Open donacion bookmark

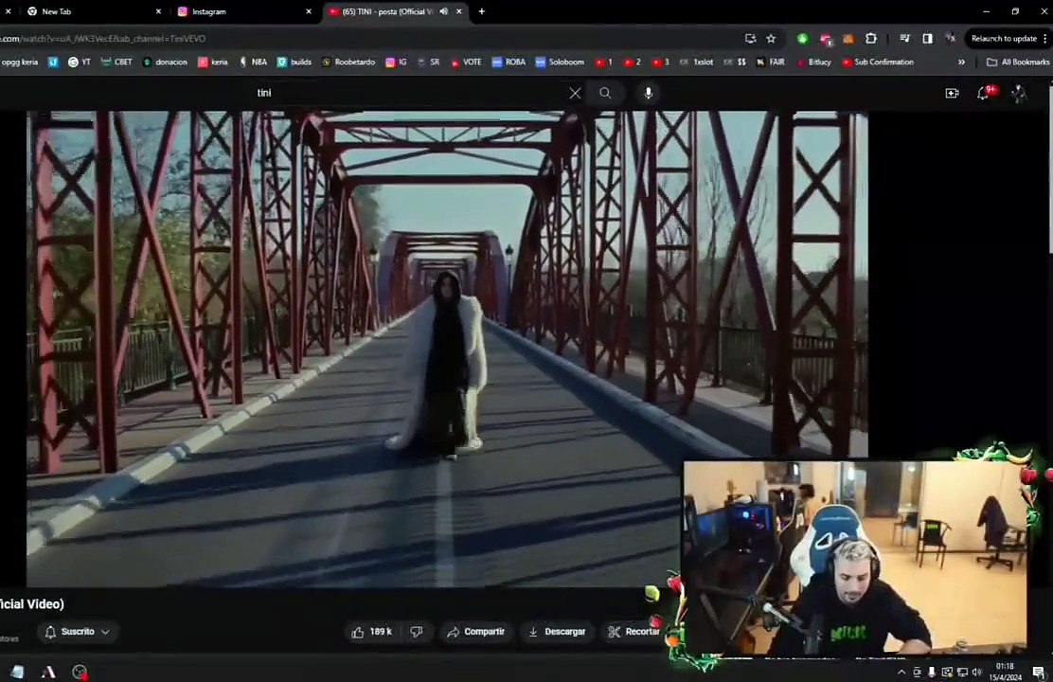pyautogui.click(x=165, y=62)
